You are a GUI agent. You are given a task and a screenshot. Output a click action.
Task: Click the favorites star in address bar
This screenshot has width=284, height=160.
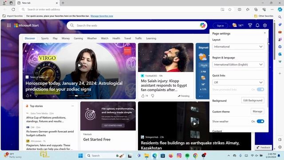pos(230,9)
